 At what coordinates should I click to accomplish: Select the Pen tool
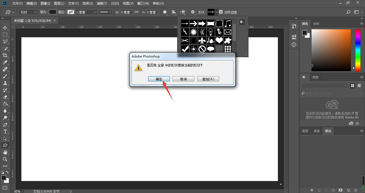[x=5, y=125]
